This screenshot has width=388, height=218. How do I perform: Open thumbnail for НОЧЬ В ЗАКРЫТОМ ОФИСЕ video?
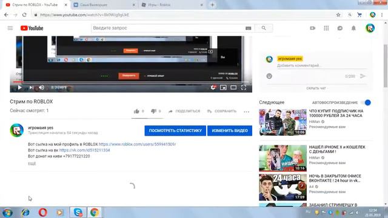pyautogui.click(x=283, y=187)
